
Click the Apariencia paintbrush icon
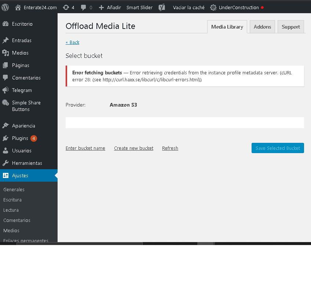pyautogui.click(x=6, y=126)
